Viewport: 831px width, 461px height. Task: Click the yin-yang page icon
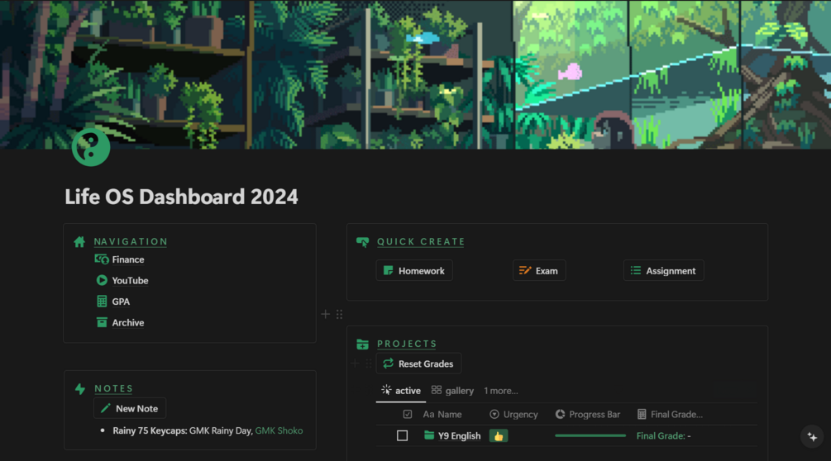(x=91, y=147)
